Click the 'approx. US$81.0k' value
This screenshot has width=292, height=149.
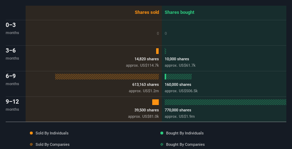point(143,116)
